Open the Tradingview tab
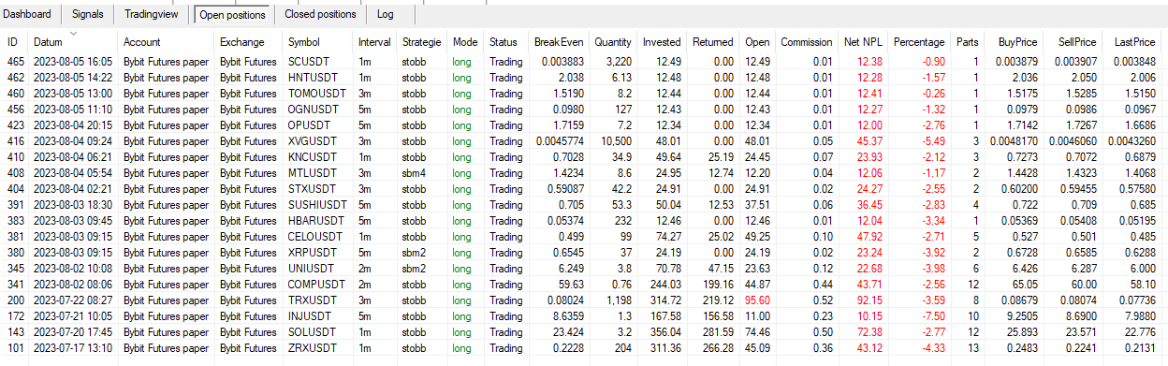 [151, 14]
